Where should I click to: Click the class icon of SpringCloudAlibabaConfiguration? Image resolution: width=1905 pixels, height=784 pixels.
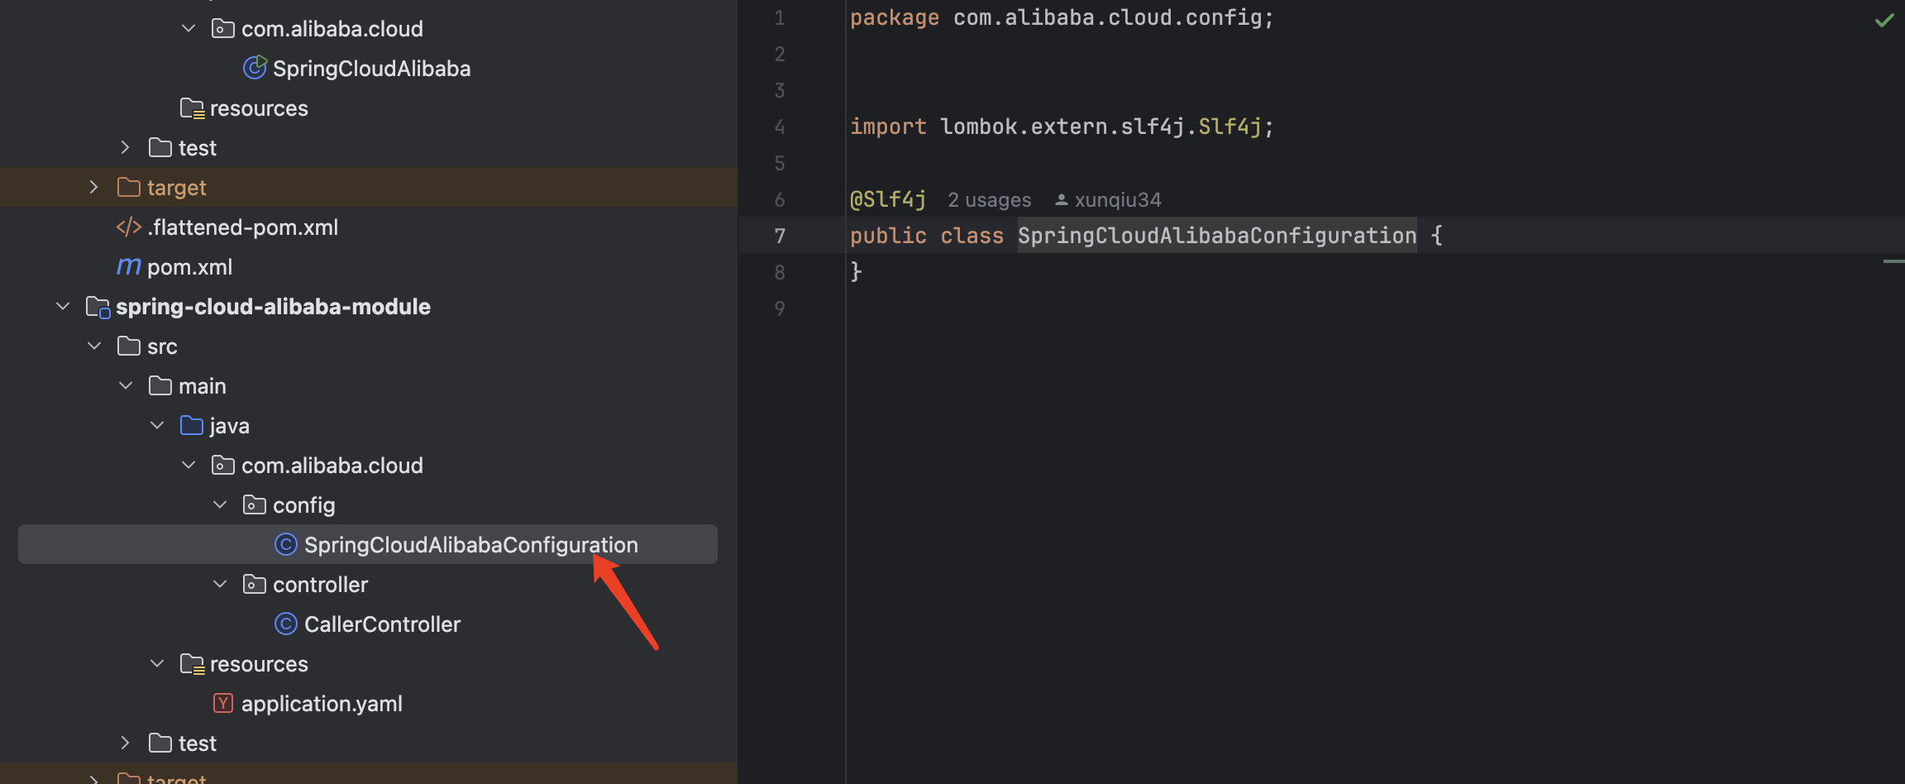(285, 544)
